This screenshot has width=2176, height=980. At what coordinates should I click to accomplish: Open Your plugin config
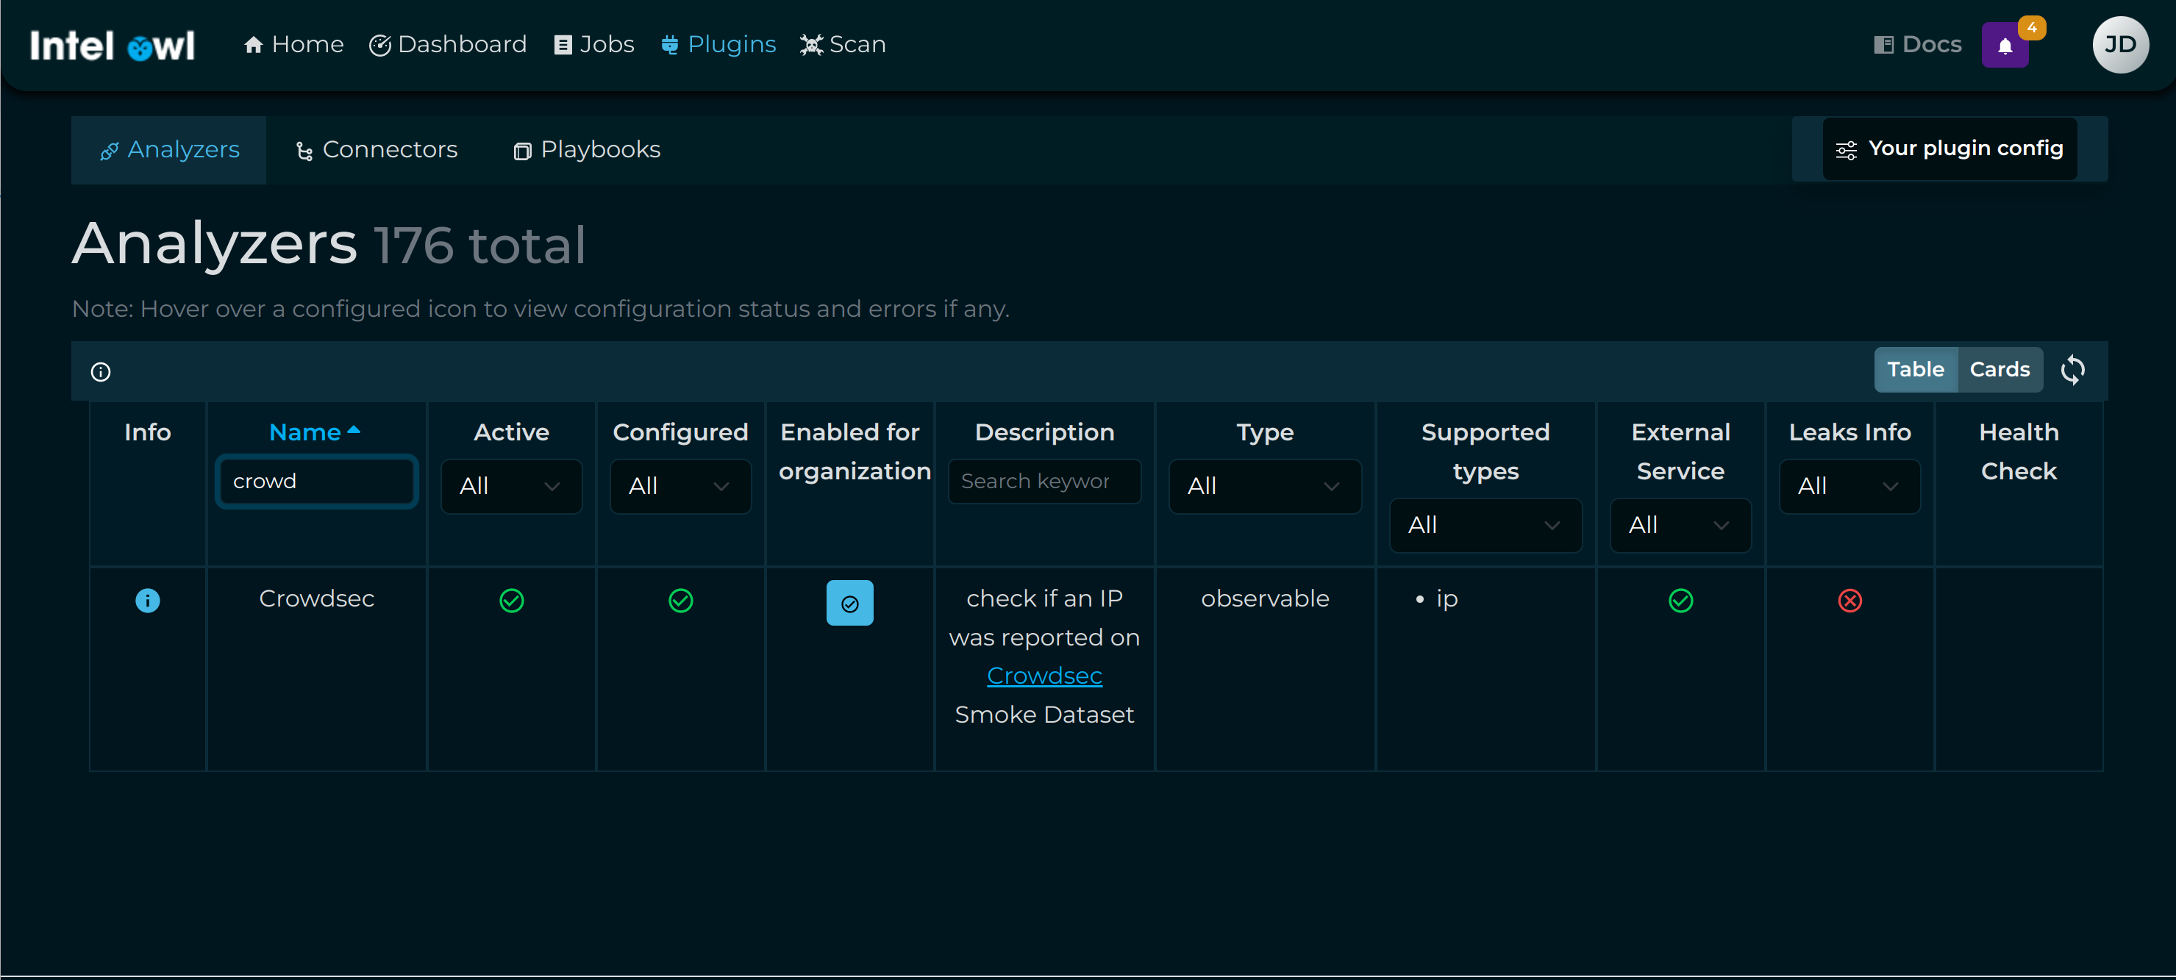pos(1948,148)
